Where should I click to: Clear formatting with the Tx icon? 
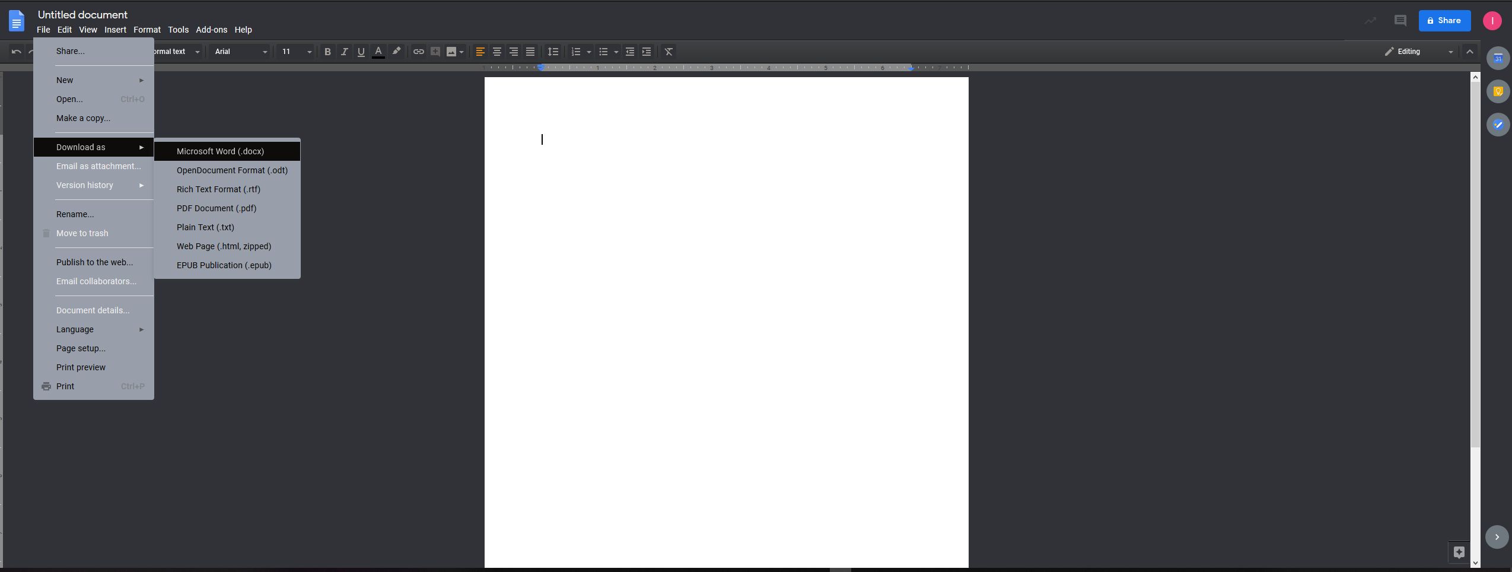click(x=668, y=52)
